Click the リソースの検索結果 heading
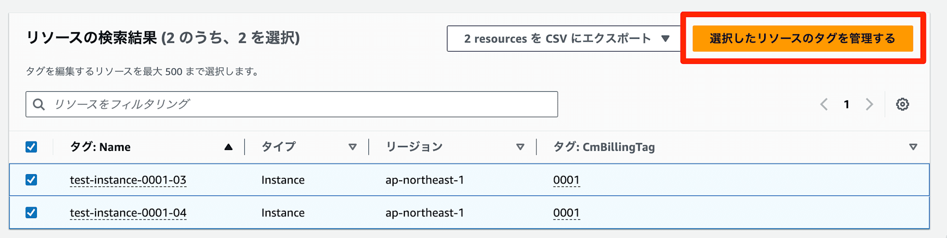 [163, 37]
